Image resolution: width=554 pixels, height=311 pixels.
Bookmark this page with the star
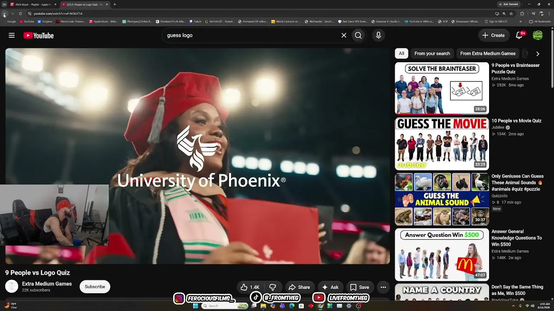511,14
